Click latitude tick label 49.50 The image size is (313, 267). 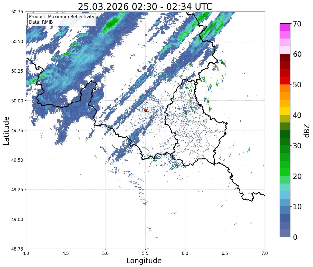[17, 160]
